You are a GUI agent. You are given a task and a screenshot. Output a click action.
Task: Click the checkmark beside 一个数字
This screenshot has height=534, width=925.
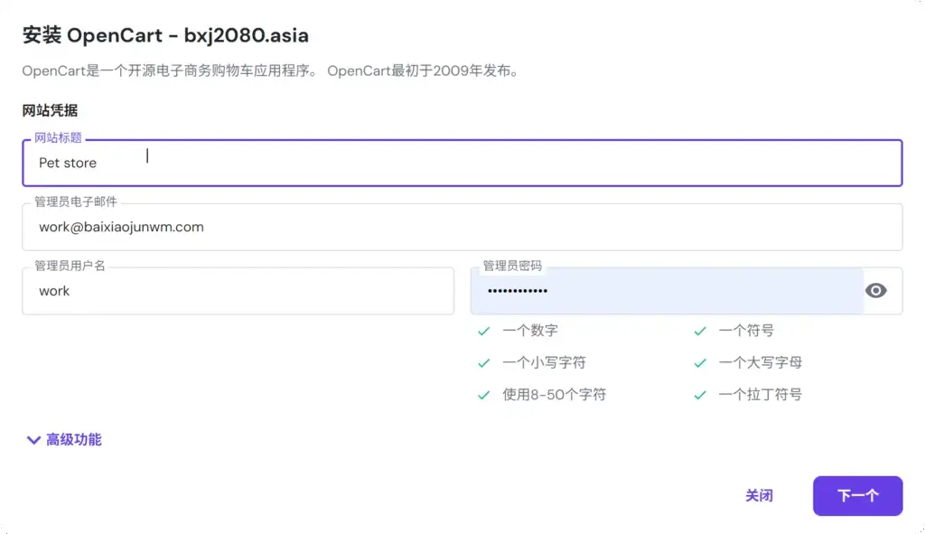(x=484, y=331)
